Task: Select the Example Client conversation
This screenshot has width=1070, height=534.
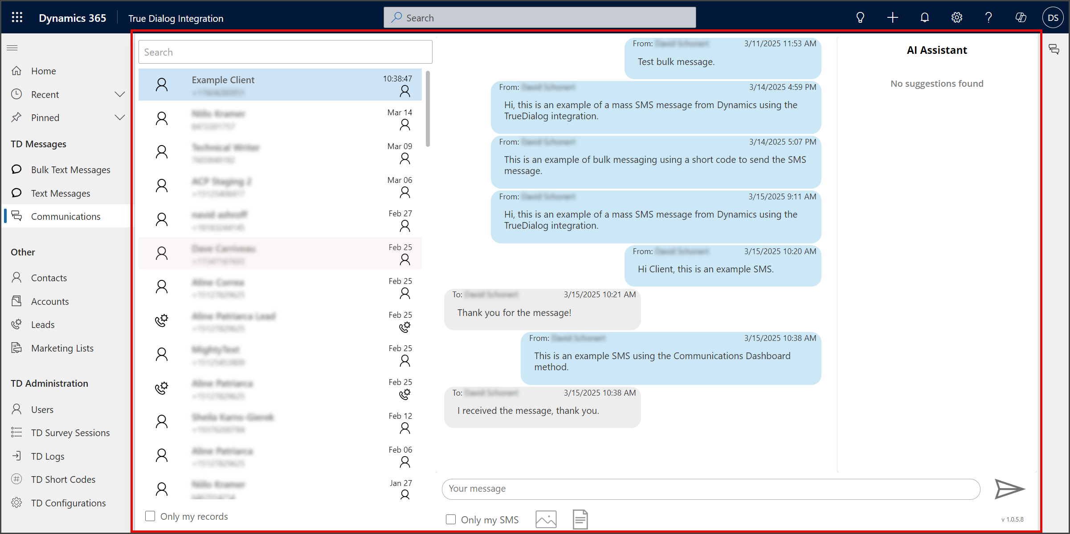Action: (x=280, y=85)
